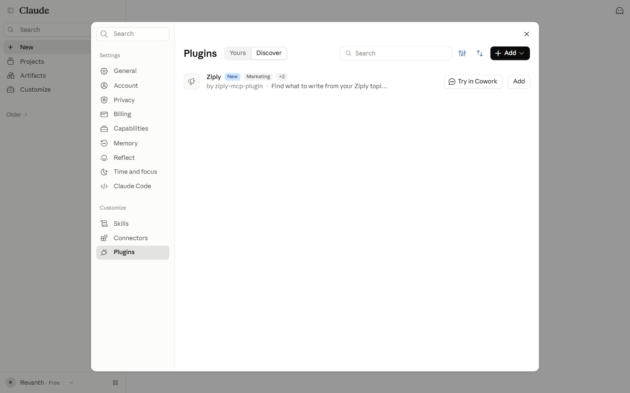
Task: Open Projects in the main sidebar
Action: 47,62
